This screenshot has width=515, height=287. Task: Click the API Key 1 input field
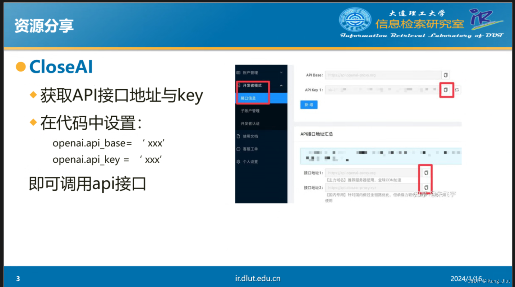pyautogui.click(x=382, y=90)
